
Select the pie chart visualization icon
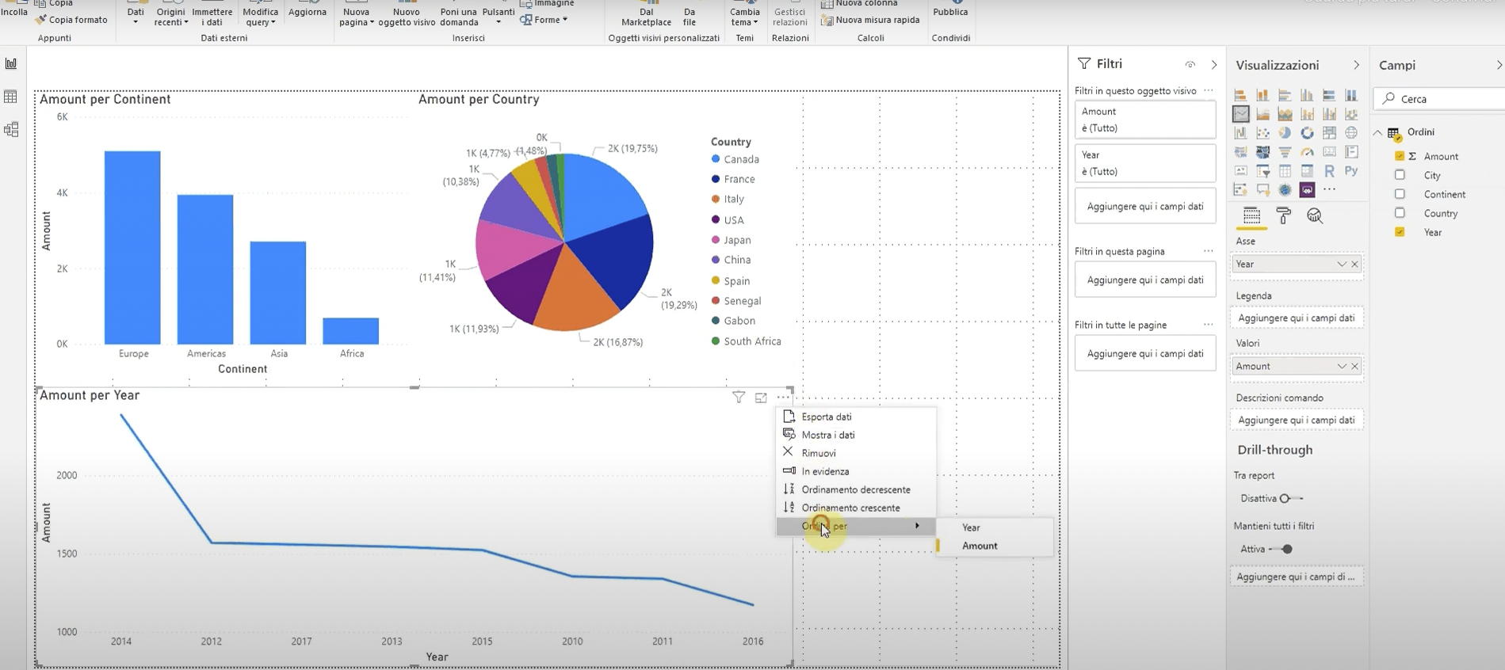click(1285, 133)
